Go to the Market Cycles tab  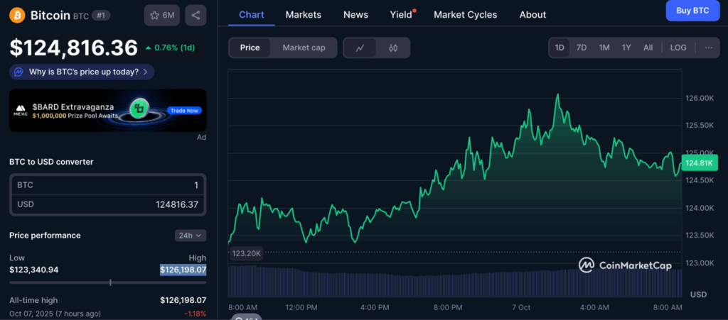(465, 14)
